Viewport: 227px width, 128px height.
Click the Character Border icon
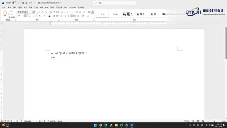tap(57, 12)
